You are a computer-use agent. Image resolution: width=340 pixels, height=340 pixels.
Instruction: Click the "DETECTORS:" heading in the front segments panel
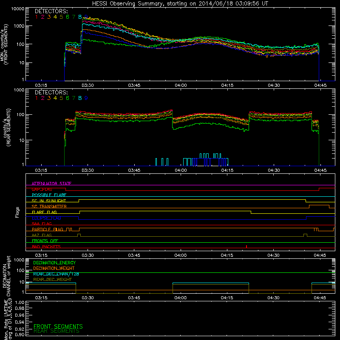pyautogui.click(x=51, y=11)
